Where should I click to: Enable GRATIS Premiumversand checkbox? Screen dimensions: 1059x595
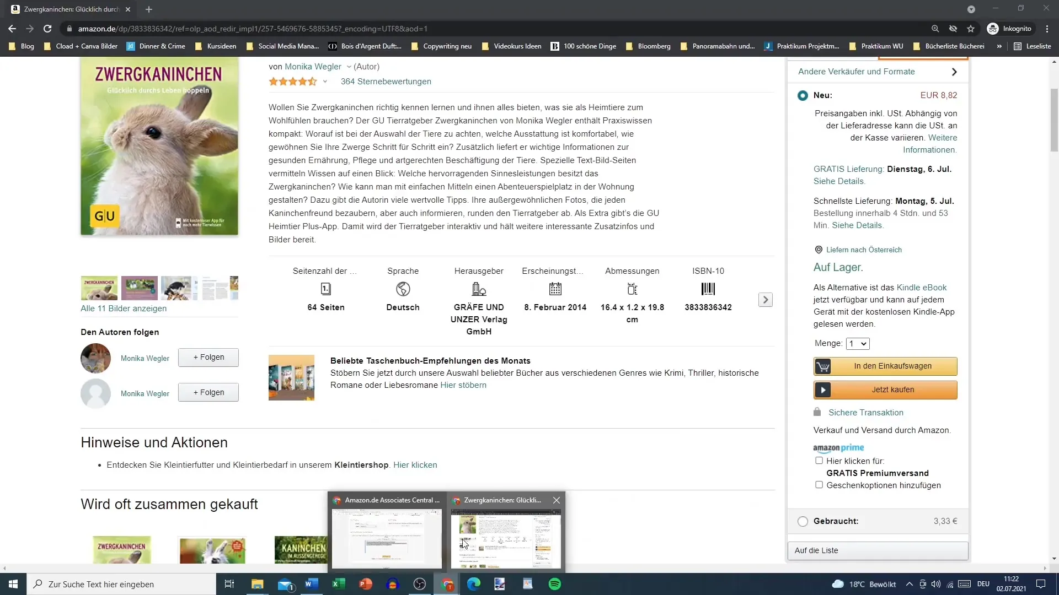(819, 461)
